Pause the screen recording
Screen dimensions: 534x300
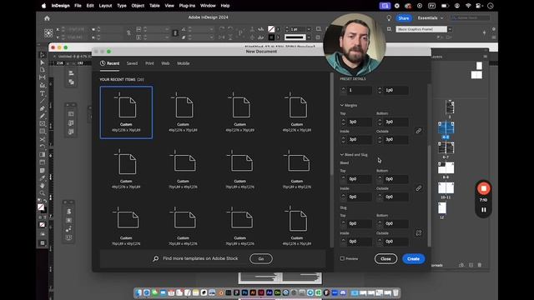pyautogui.click(x=483, y=210)
